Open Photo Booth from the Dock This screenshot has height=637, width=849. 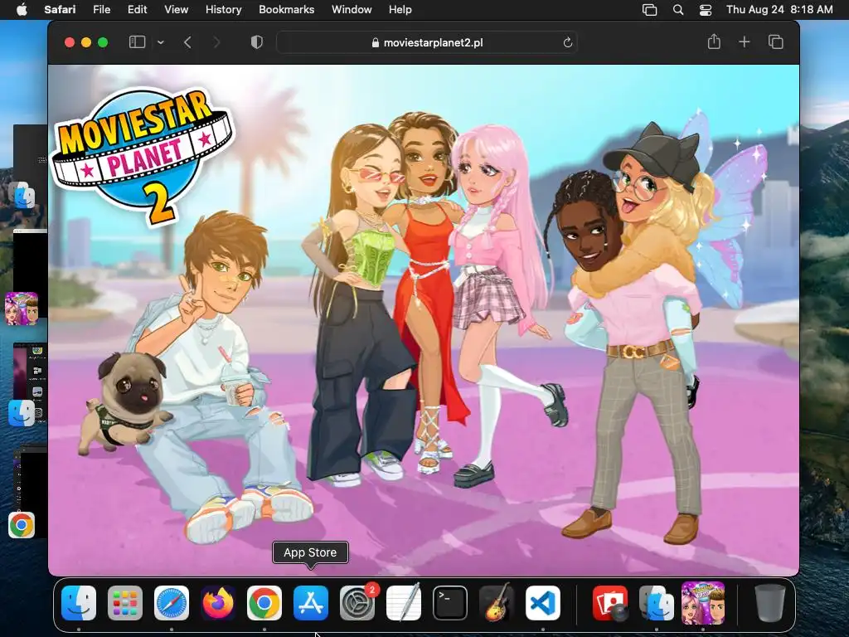(610, 602)
